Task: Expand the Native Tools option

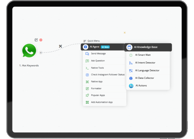Action: coord(97,68)
